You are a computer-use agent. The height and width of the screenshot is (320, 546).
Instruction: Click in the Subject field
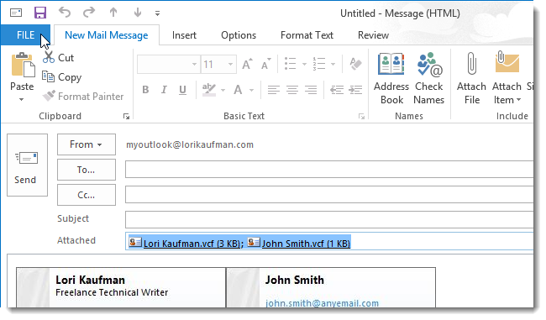click(x=329, y=220)
